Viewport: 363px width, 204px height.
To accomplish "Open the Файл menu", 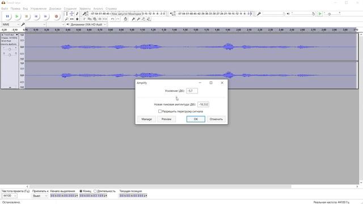I will tap(5, 8).
